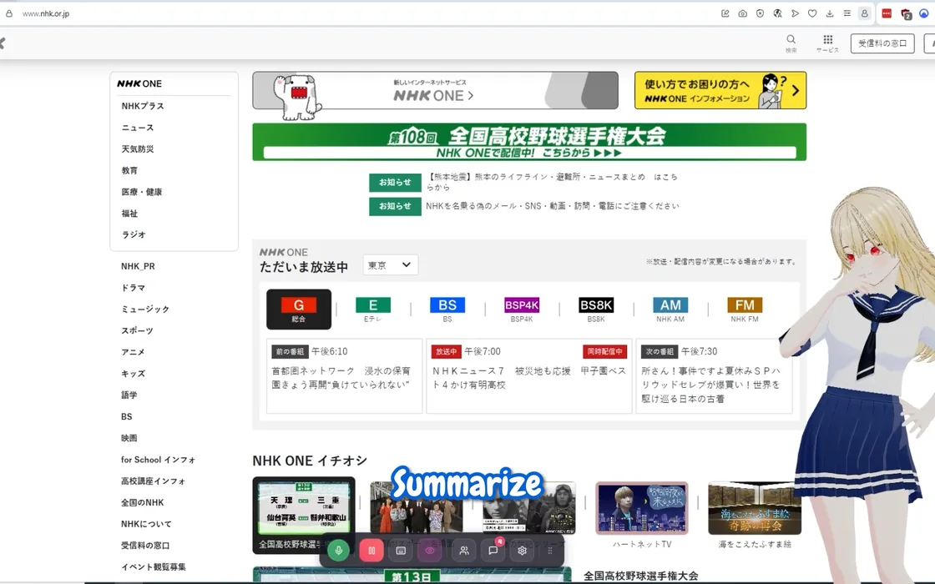Open ラジオ in sidebar
The width and height of the screenshot is (935, 584).
tap(134, 234)
